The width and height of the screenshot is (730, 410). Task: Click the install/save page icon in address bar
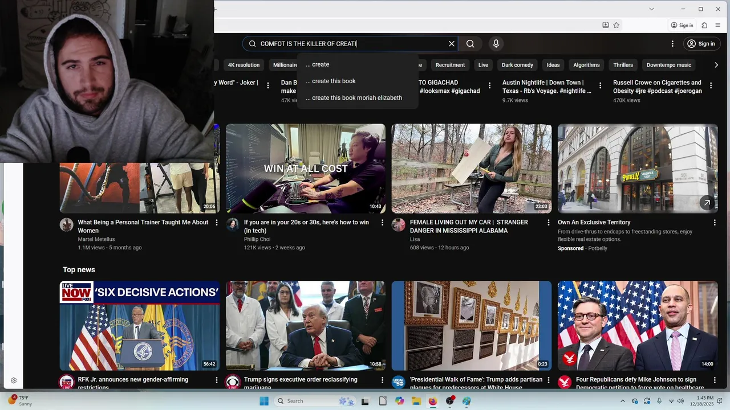[606, 25]
